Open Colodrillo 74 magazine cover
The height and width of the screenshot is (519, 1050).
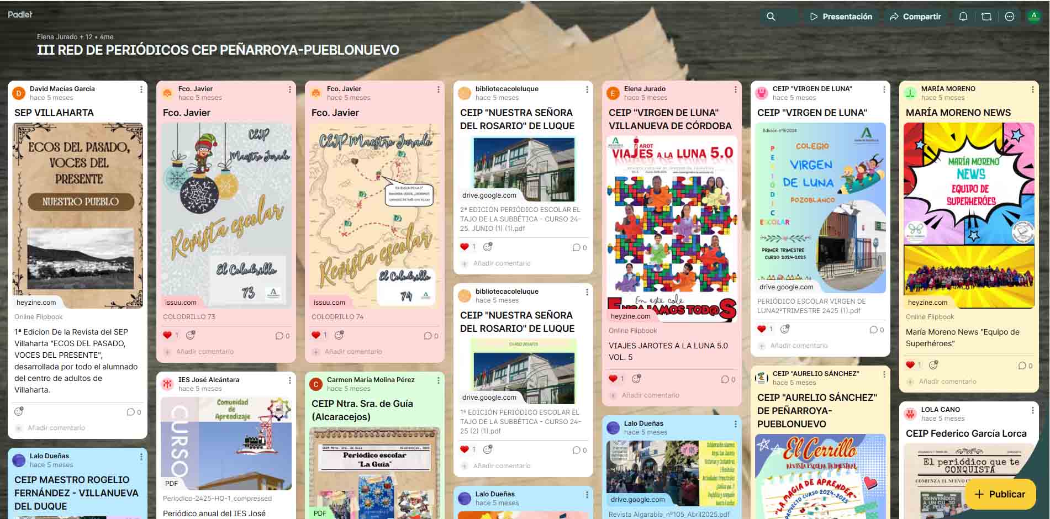pyautogui.click(x=375, y=215)
